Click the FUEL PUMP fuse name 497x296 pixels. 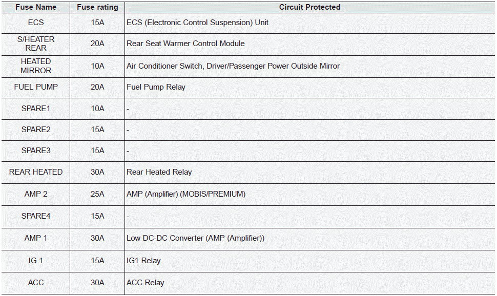click(36, 87)
